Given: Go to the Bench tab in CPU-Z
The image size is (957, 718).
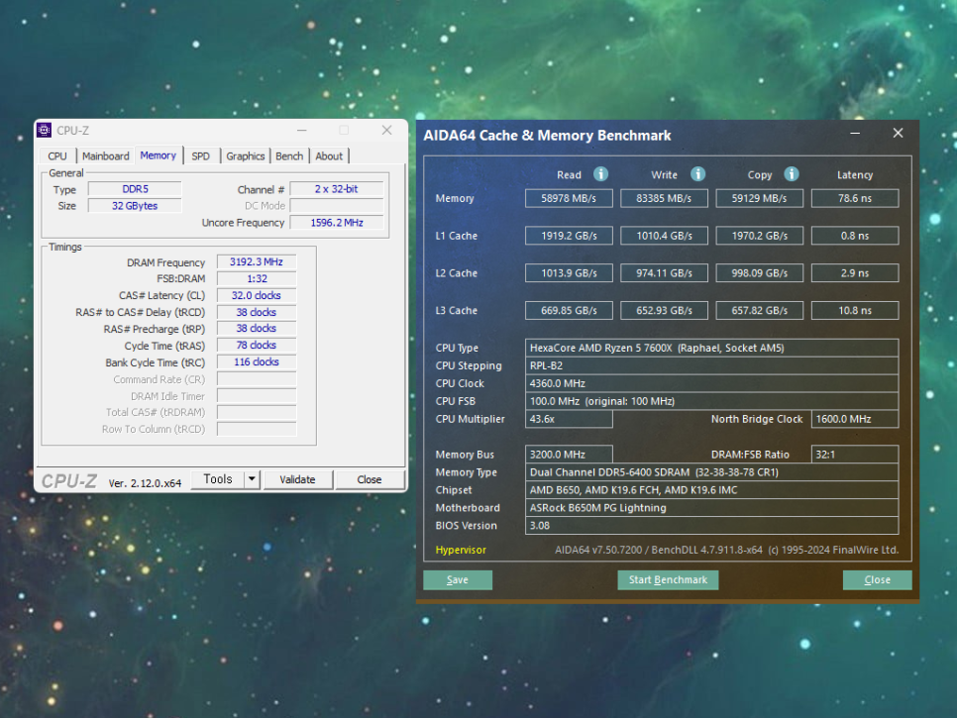Looking at the screenshot, I should tap(289, 156).
